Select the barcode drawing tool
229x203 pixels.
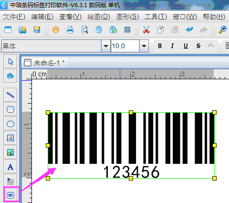click(x=10, y=195)
